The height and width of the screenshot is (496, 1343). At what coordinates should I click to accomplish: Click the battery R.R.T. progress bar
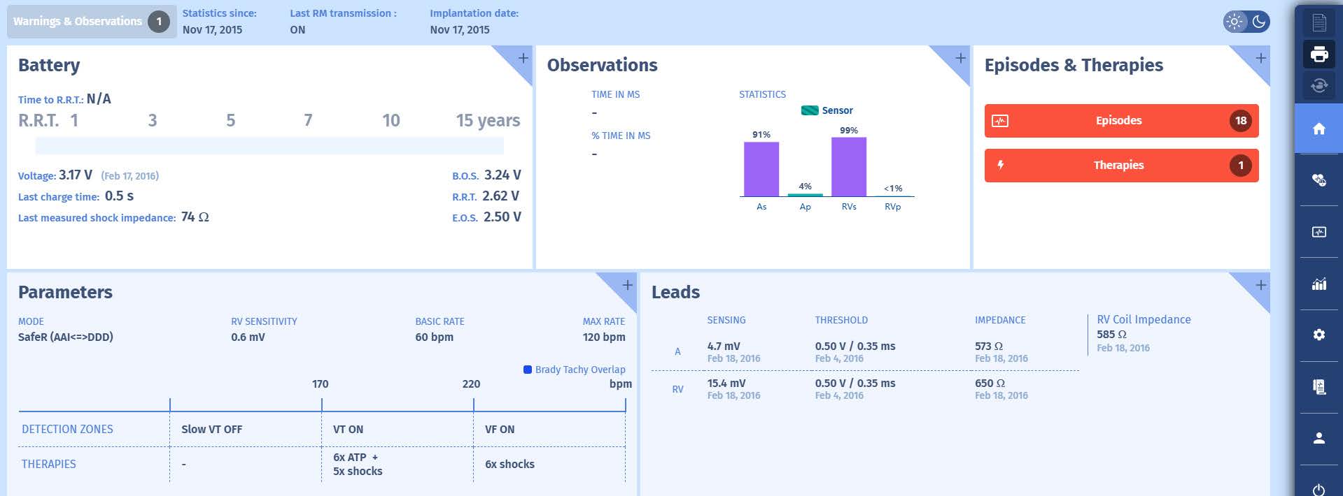click(269, 145)
